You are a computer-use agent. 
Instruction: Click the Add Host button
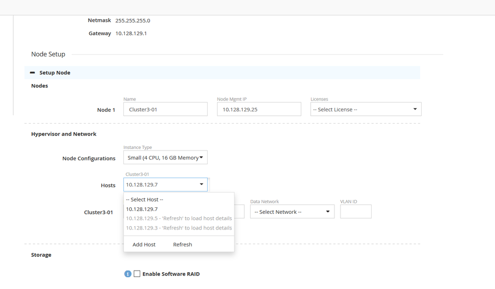[x=144, y=244]
